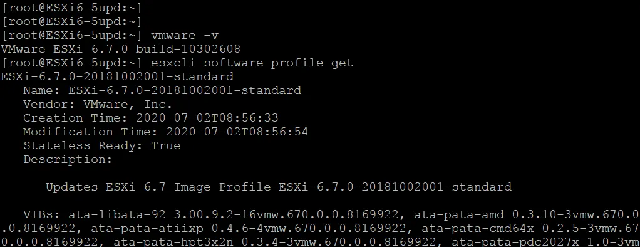The image size is (640, 247).
Task: Click the profile heading ESXi-6.7.0-20181002001-standard
Action: pyautogui.click(x=117, y=76)
